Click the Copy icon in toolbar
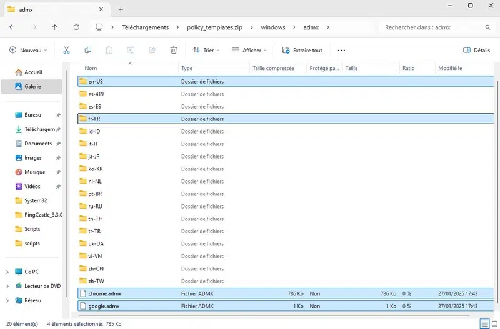The image size is (500, 329). [x=88, y=50]
